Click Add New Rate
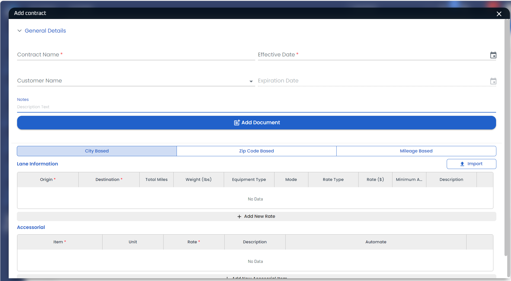 coord(256,216)
